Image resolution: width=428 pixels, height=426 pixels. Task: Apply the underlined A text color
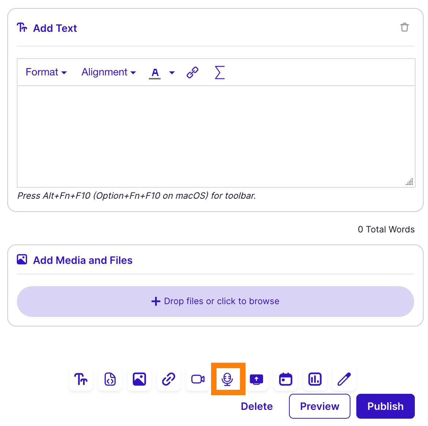point(155,72)
